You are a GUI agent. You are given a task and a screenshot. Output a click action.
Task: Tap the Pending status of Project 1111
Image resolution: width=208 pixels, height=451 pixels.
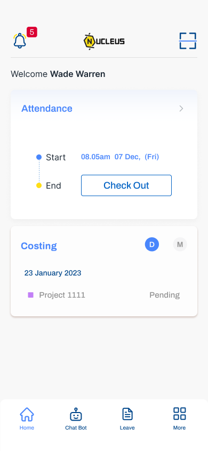(x=164, y=295)
